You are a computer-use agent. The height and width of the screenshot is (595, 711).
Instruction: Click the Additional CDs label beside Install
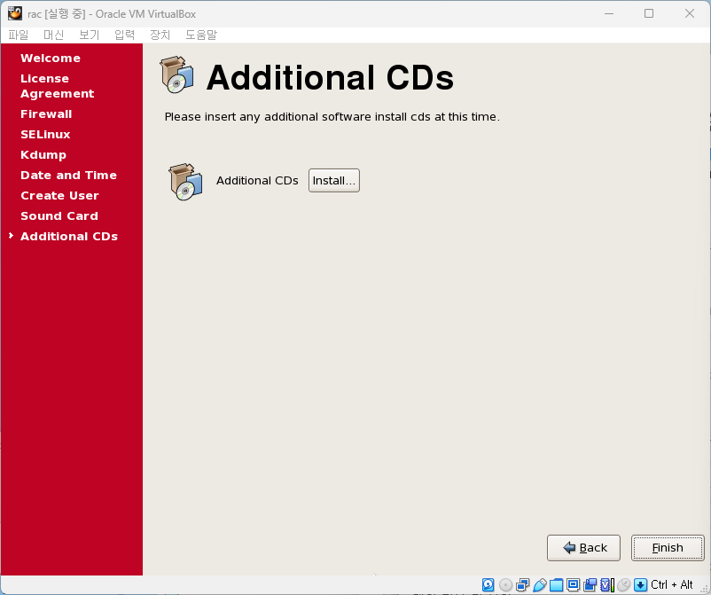pyautogui.click(x=257, y=181)
